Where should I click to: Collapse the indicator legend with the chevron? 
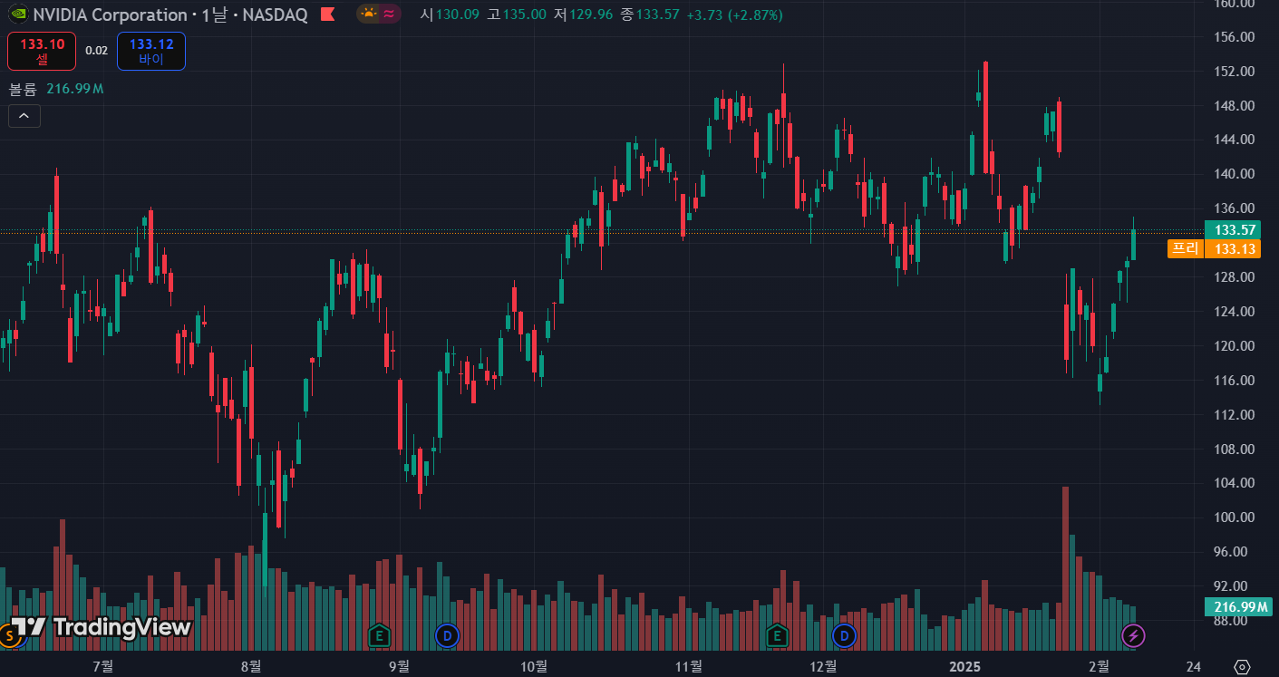[24, 116]
